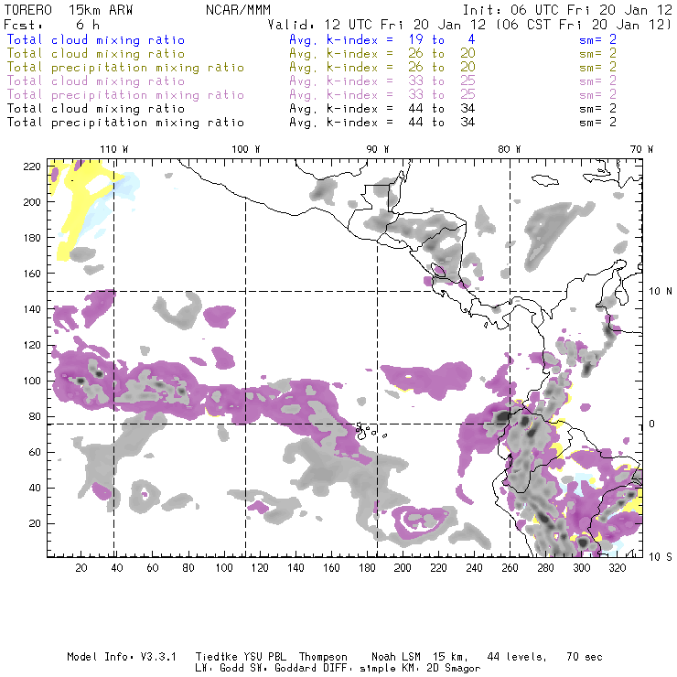The image size is (677, 677).
Task: Select the Init: 06 UTC Fri 20 Jan 12 text
Action: click(x=567, y=10)
